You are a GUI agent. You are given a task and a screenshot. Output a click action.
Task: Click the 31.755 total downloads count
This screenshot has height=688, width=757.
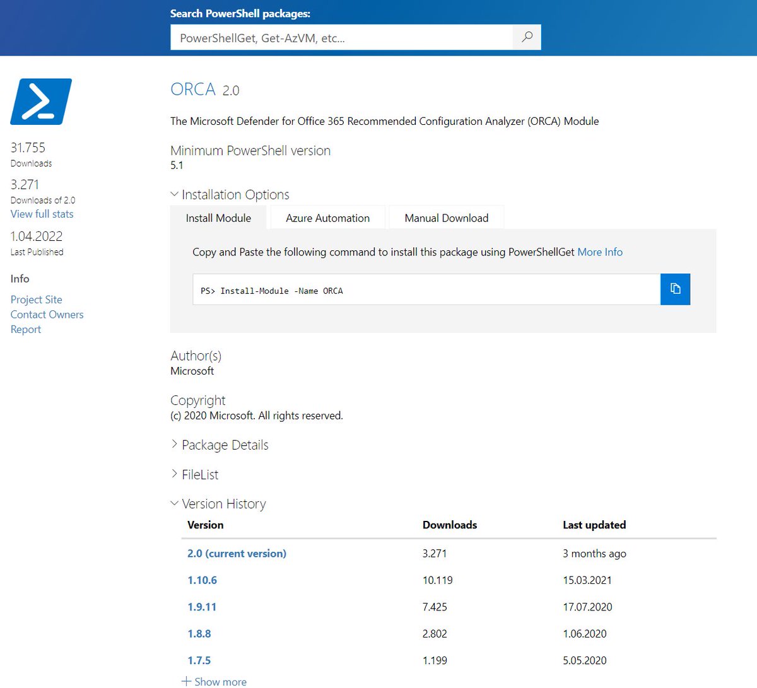(28, 148)
